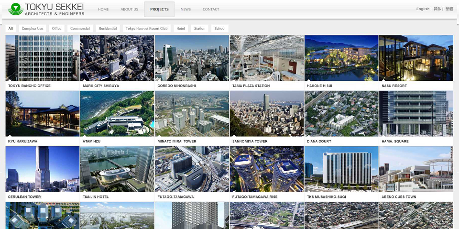Click the TOKYU BANCHO OFFICE caption
The image size is (459, 229).
tap(29, 86)
